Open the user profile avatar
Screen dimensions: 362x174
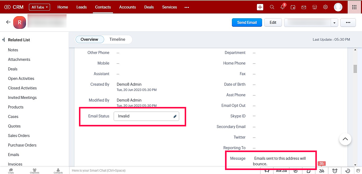338,7
